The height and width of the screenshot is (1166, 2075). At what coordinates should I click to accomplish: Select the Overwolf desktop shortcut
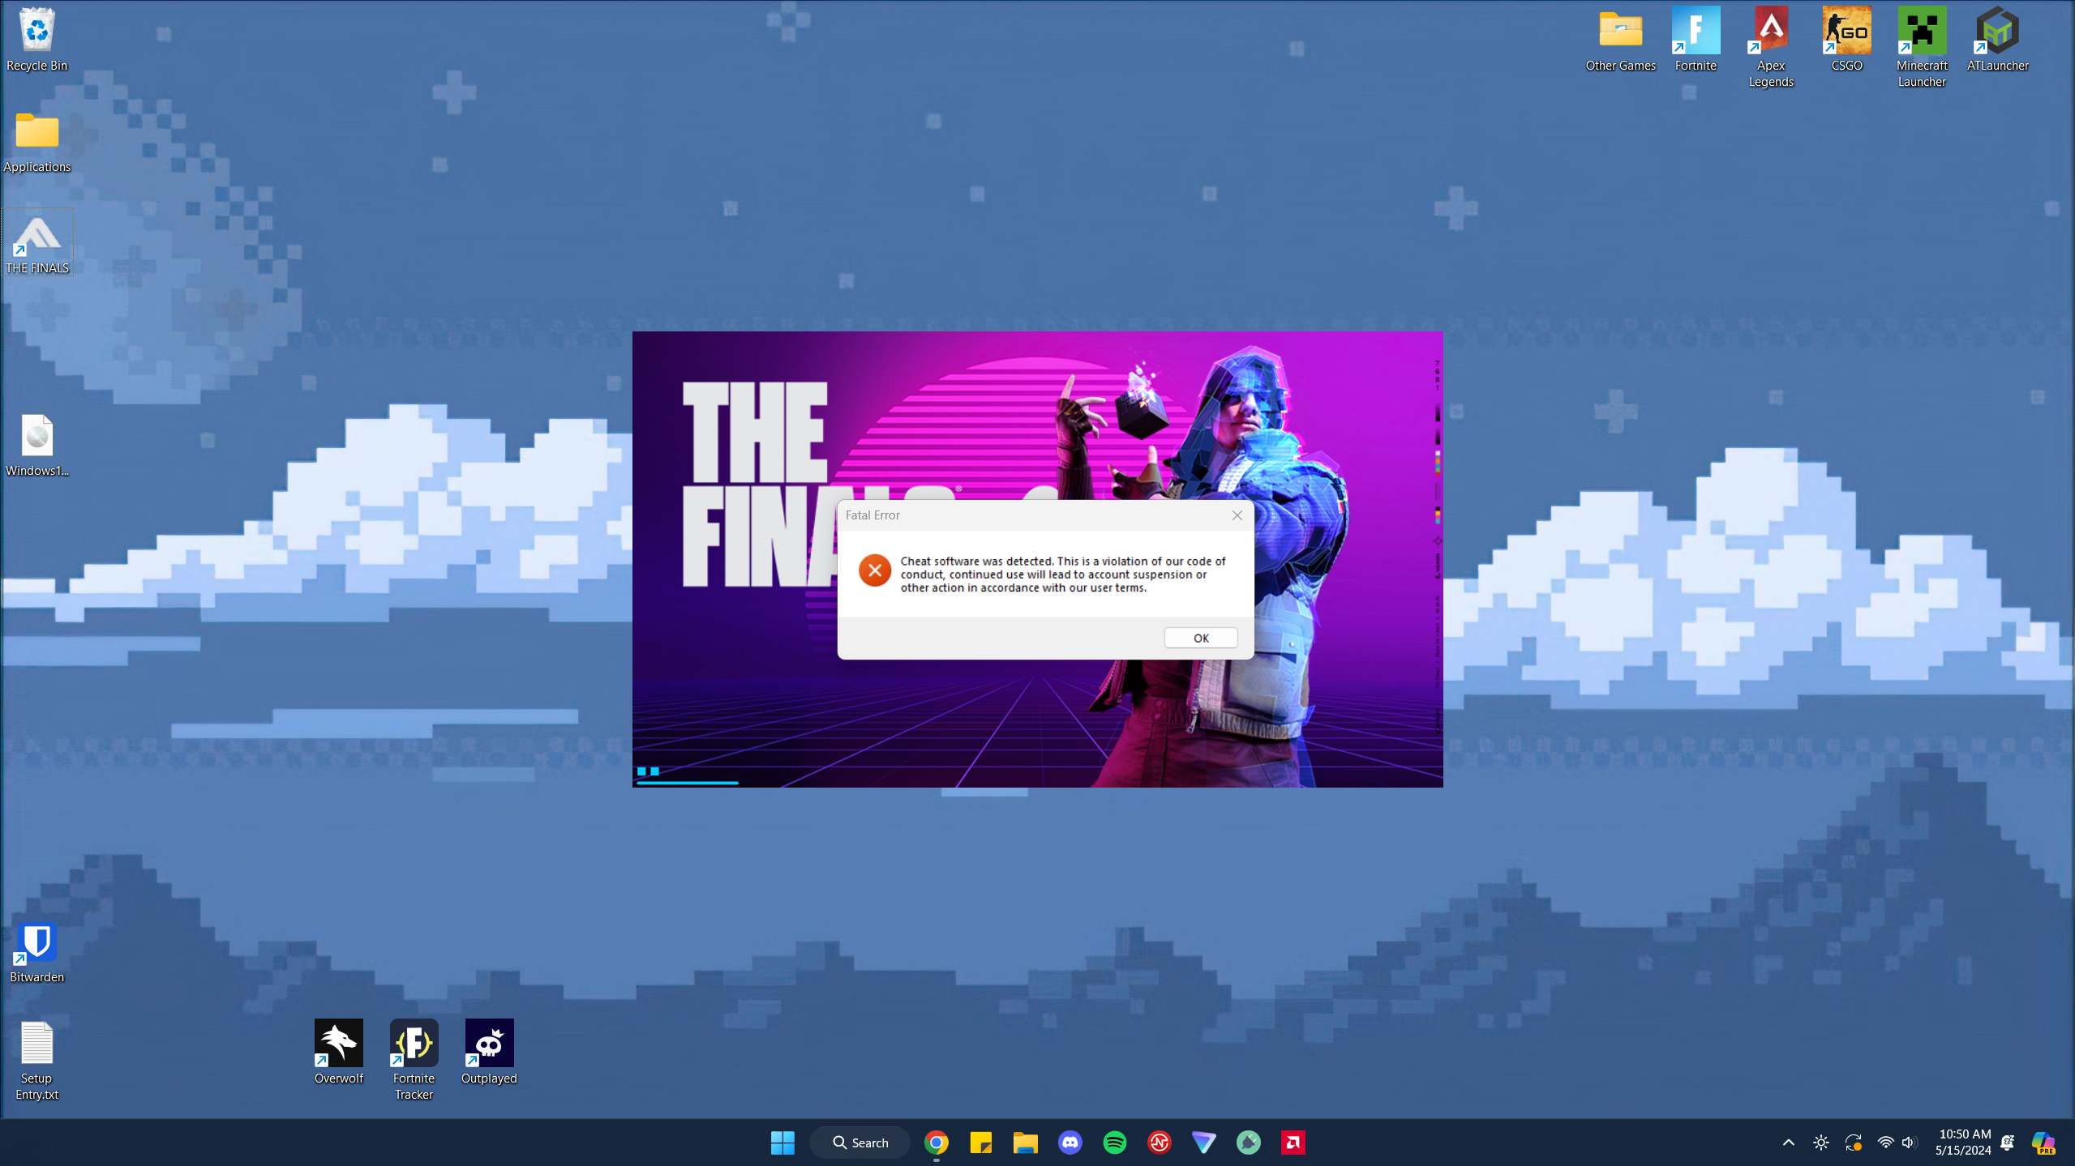click(338, 1052)
